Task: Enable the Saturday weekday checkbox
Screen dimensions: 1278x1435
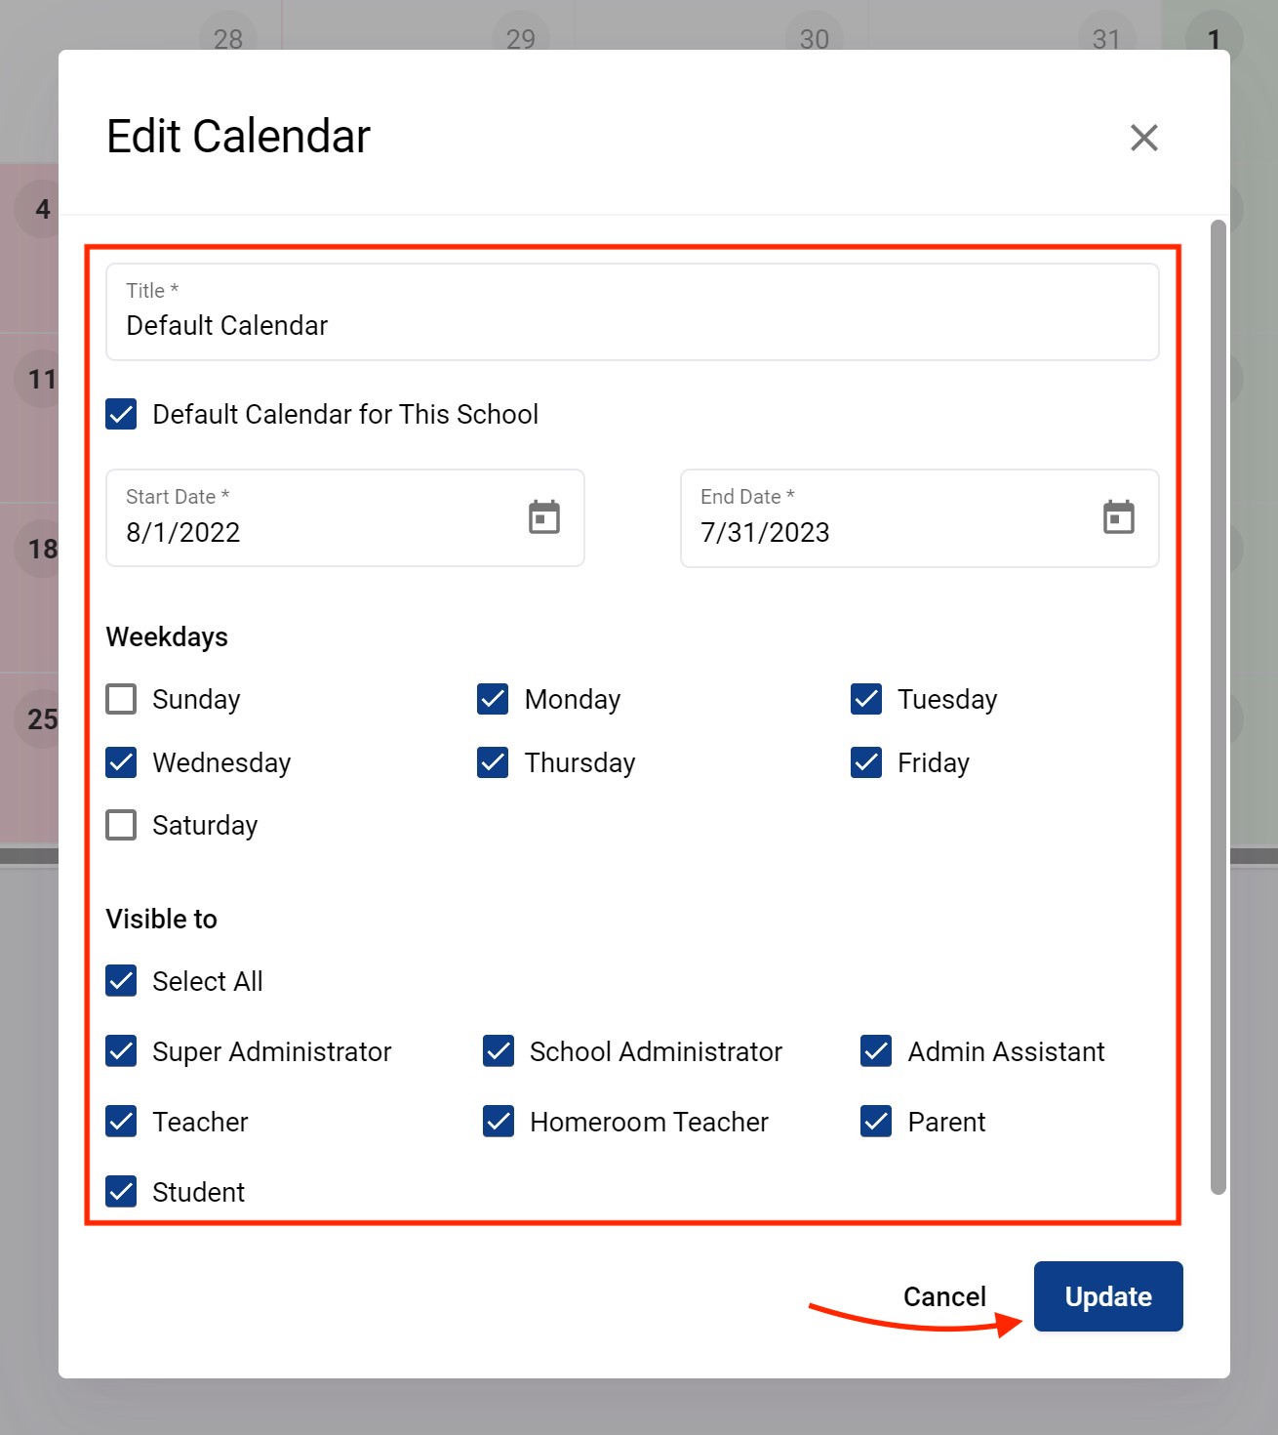Action: pyautogui.click(x=121, y=825)
